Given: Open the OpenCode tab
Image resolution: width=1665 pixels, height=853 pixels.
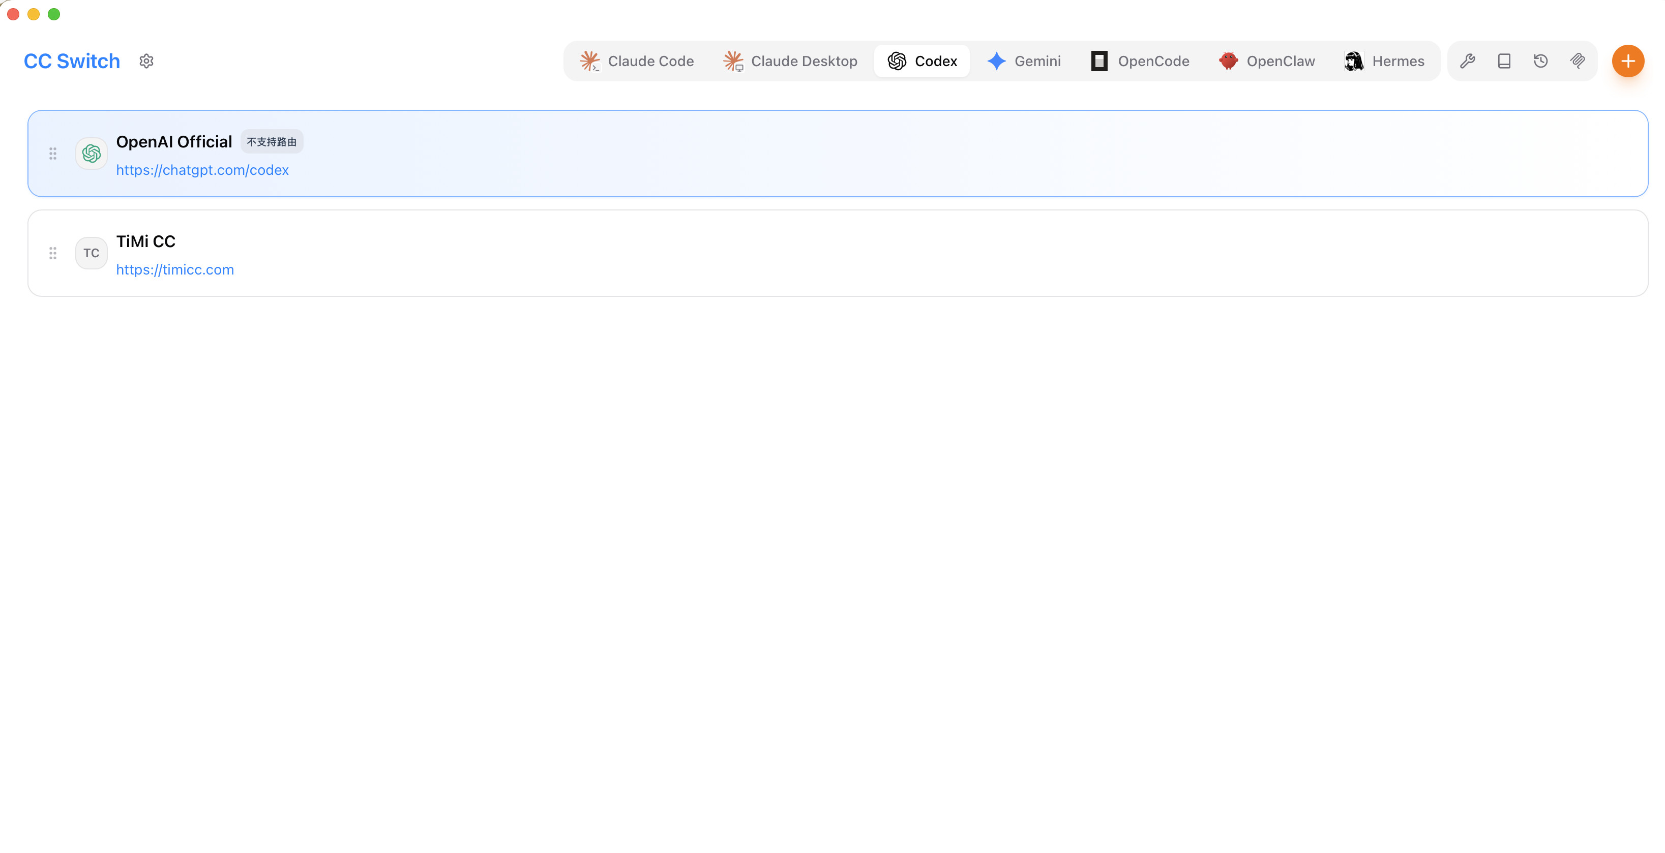Looking at the screenshot, I should [1140, 60].
